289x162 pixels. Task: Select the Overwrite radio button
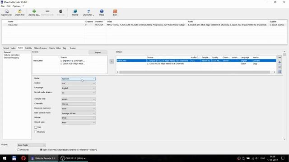pos(19,150)
